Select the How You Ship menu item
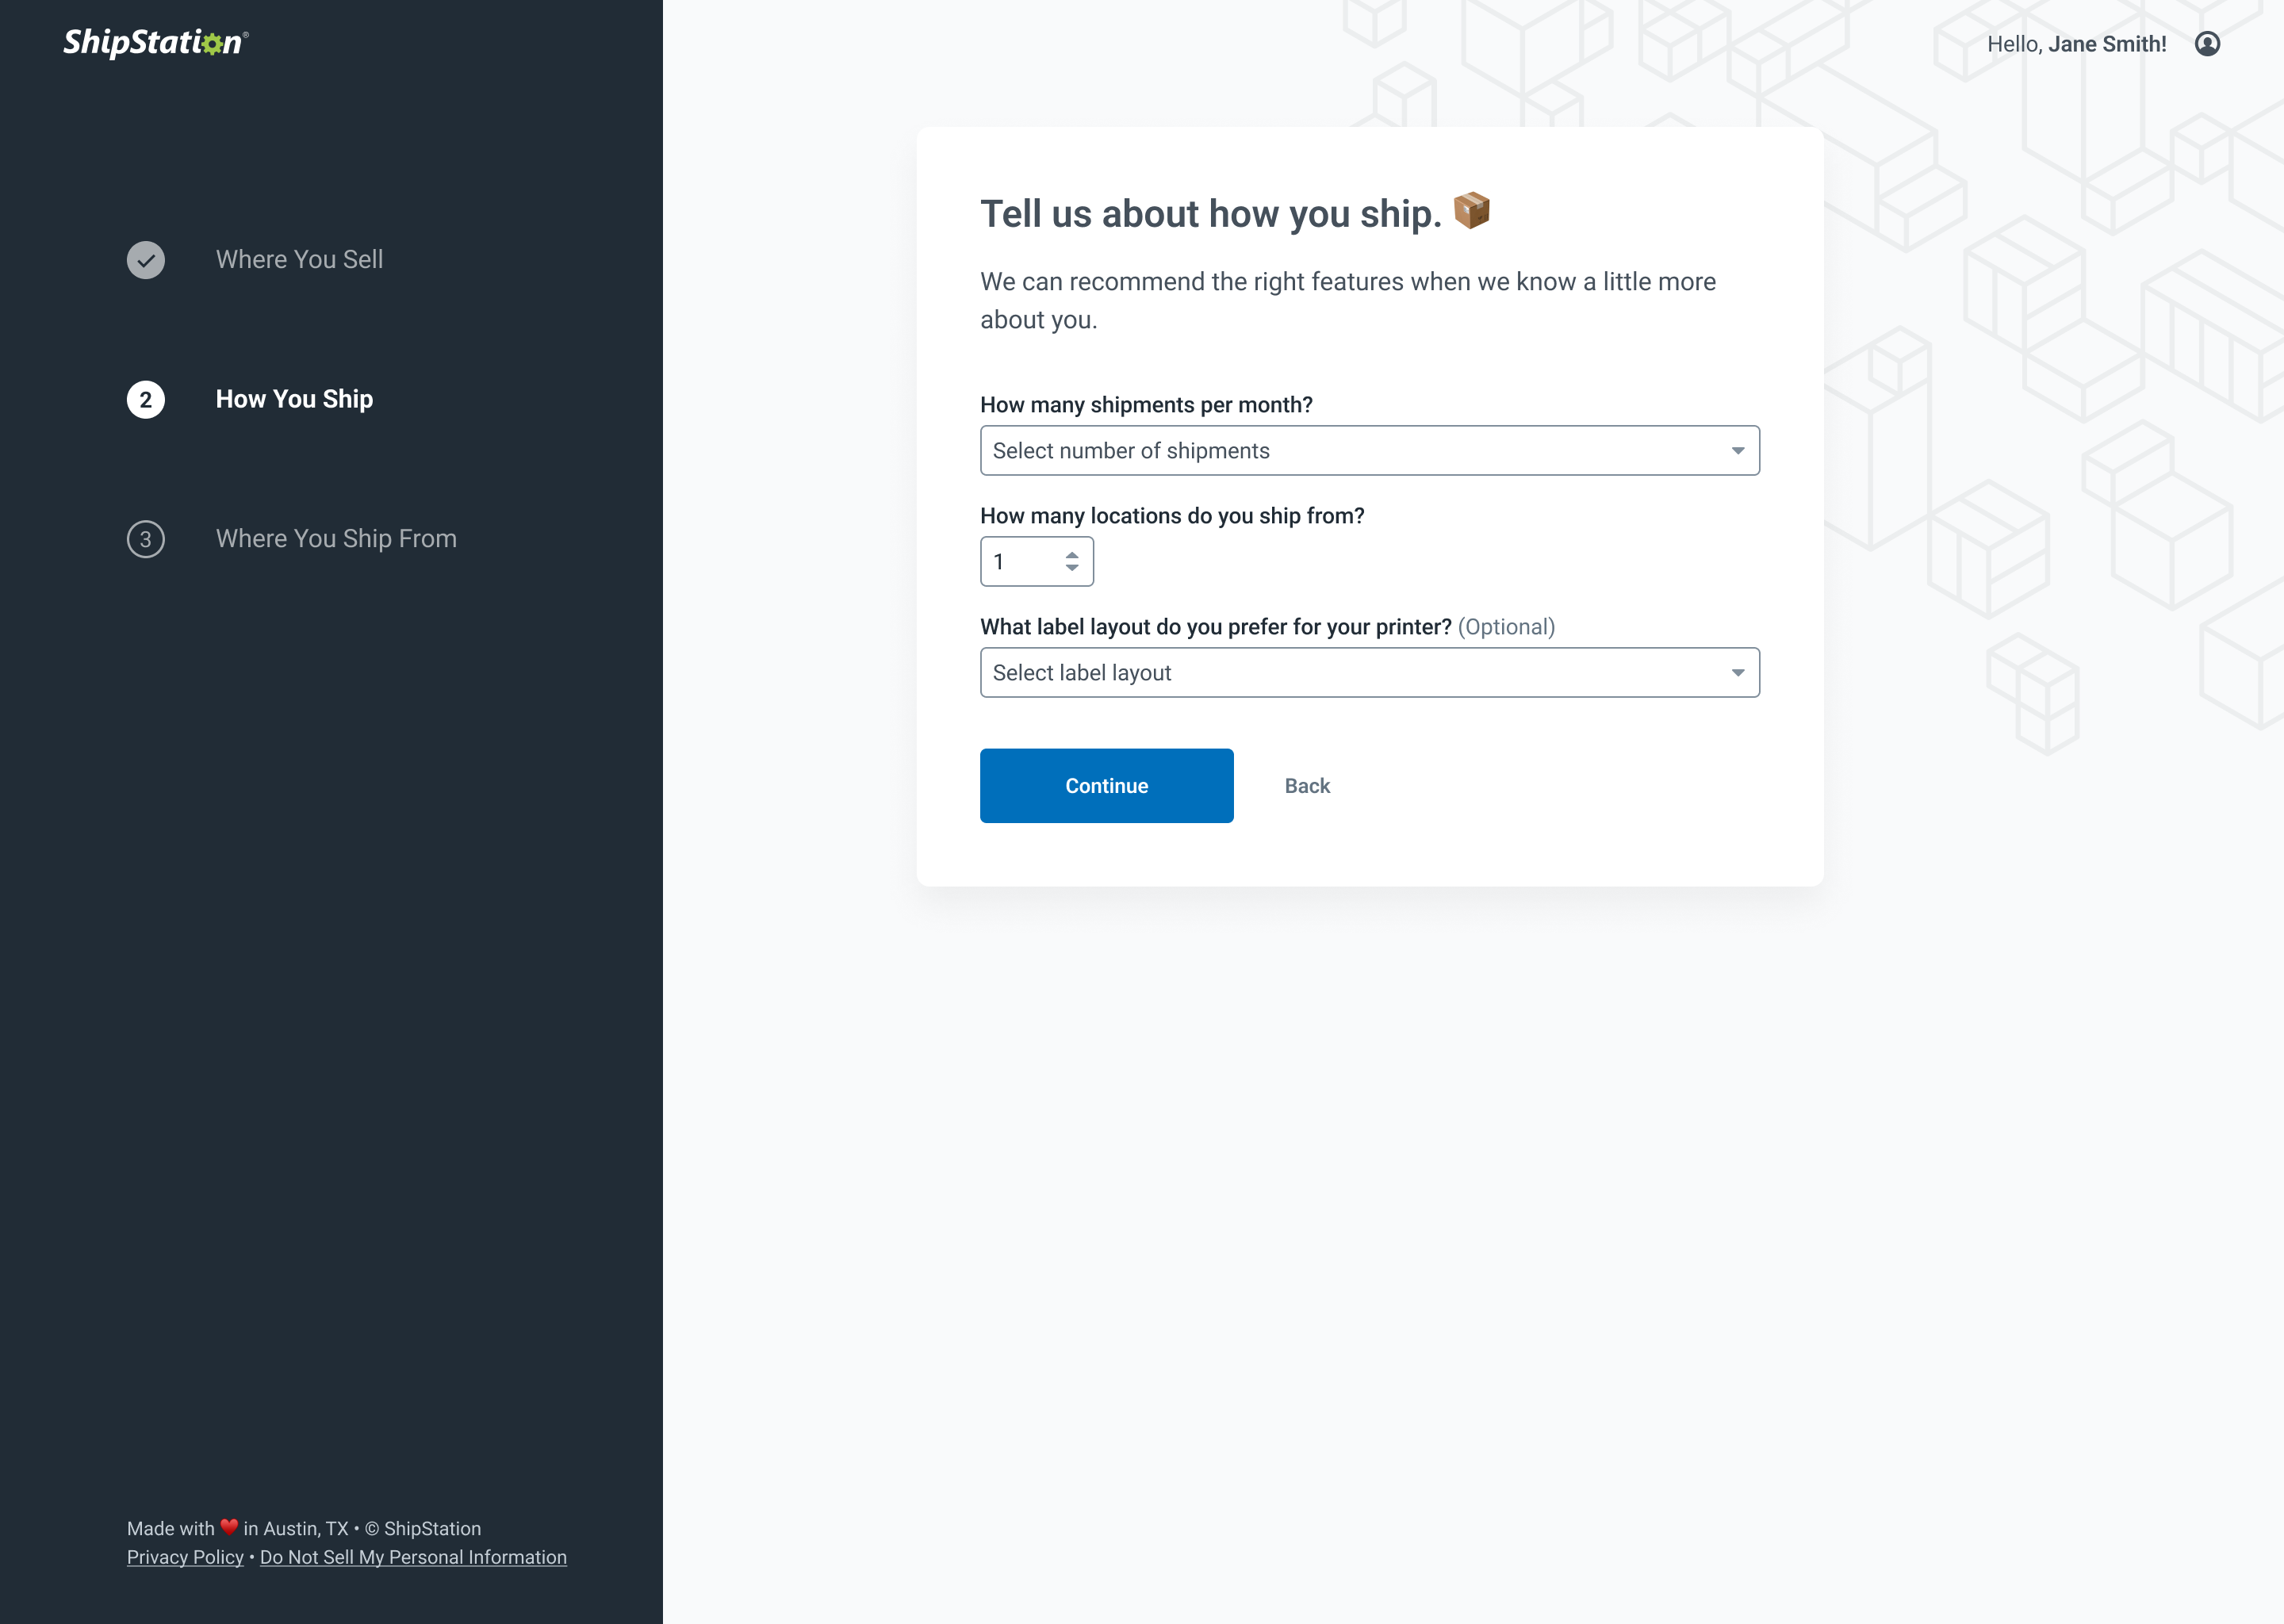 (293, 399)
